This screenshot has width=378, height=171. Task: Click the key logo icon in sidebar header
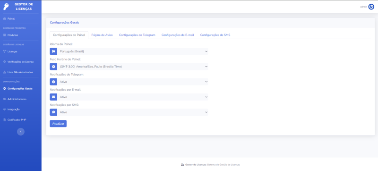(x=6, y=7)
